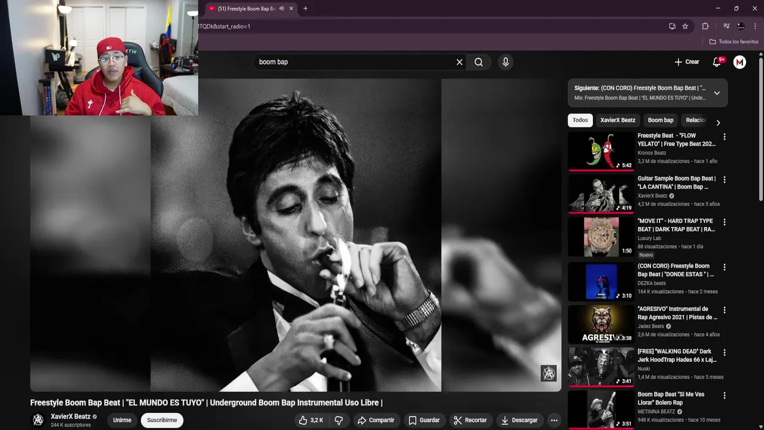This screenshot has width=764, height=430.
Task: Click the 'Unirme' button
Action: 122,420
